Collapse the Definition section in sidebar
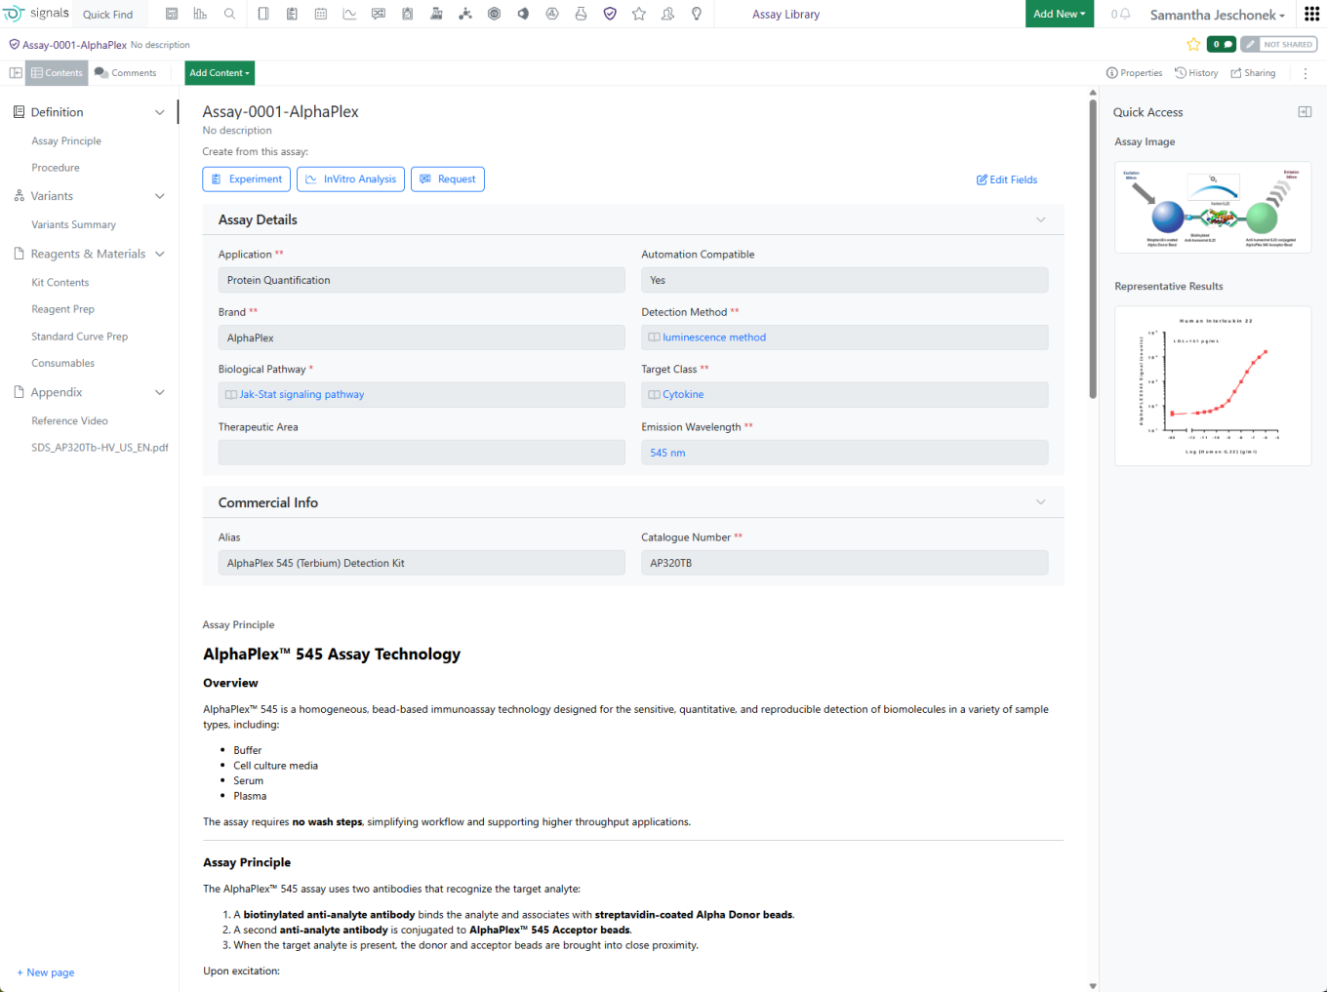Screen dimensions: 1327x992 click(160, 112)
